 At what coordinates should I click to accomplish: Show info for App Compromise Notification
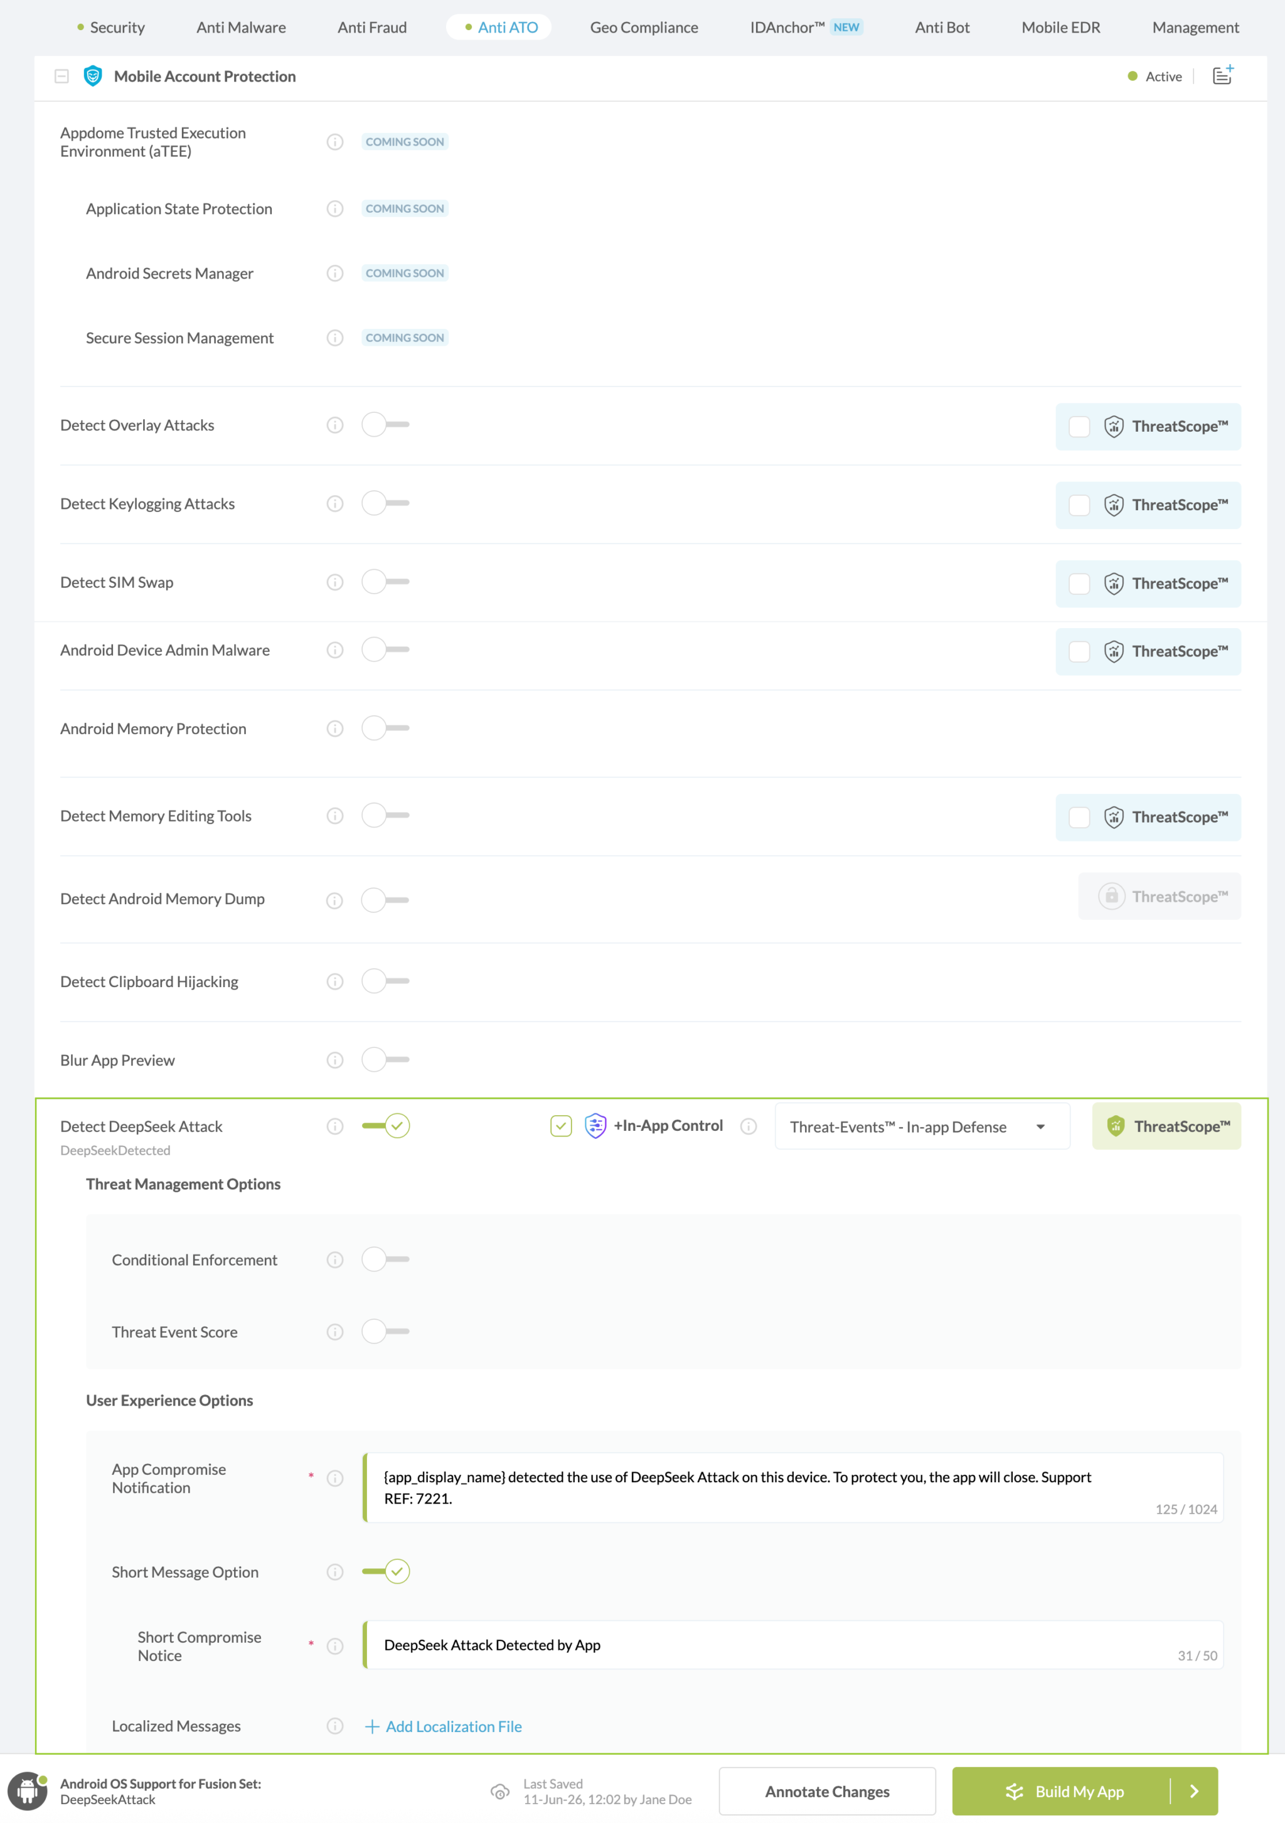tap(335, 1478)
